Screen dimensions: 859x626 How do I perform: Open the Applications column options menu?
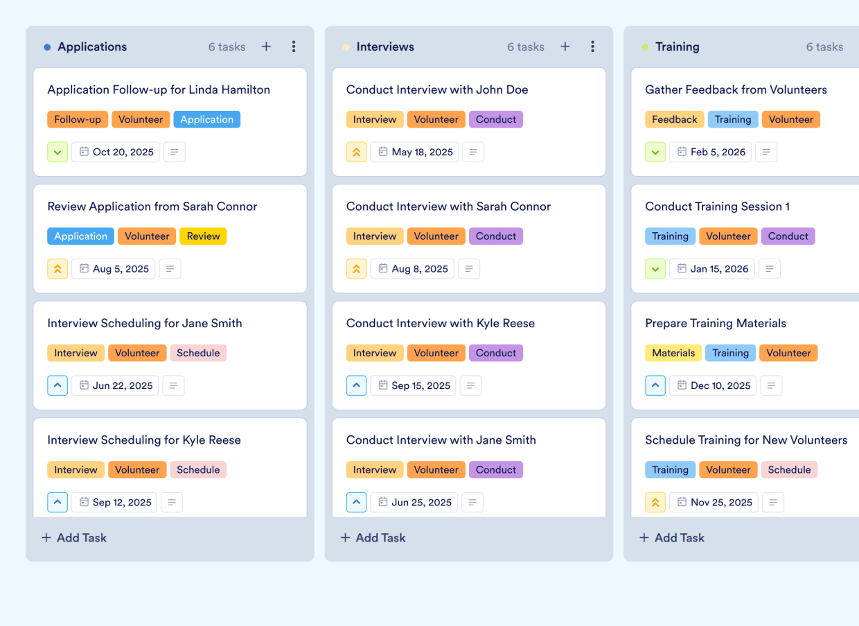294,46
